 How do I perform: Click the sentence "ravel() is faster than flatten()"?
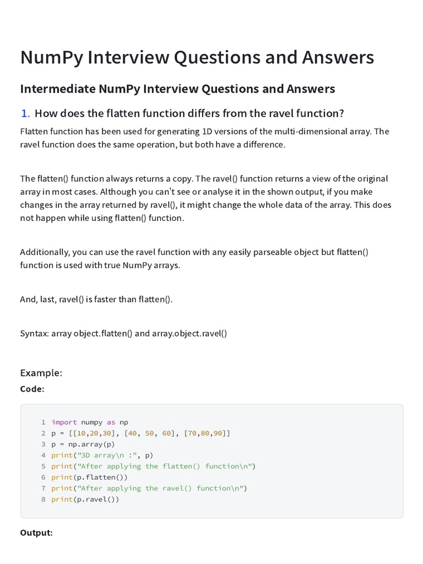(96, 299)
